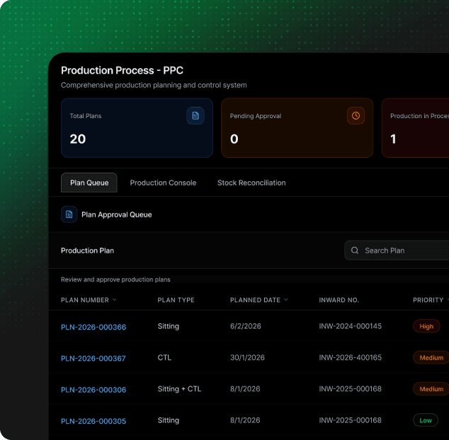
Task: Click the Plan Approval Queue document icon
Action: 69,214
